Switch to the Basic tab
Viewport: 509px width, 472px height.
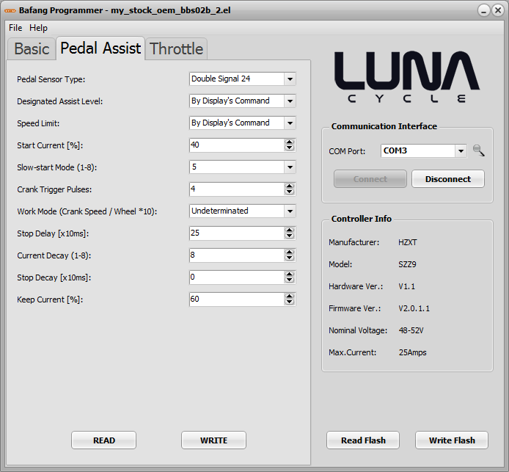click(x=32, y=49)
